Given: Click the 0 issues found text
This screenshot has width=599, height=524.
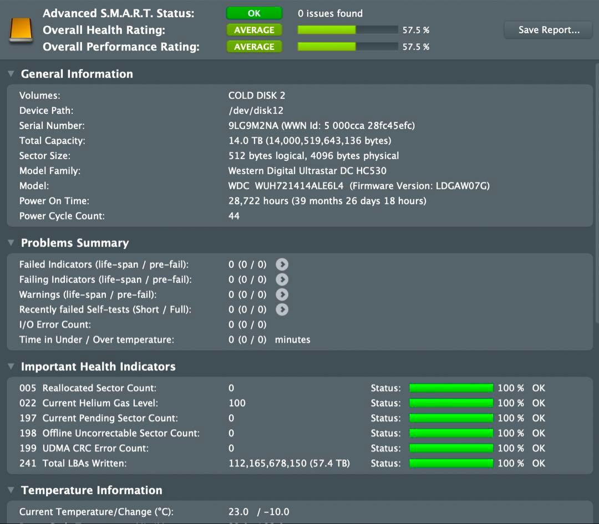Looking at the screenshot, I should [x=330, y=13].
